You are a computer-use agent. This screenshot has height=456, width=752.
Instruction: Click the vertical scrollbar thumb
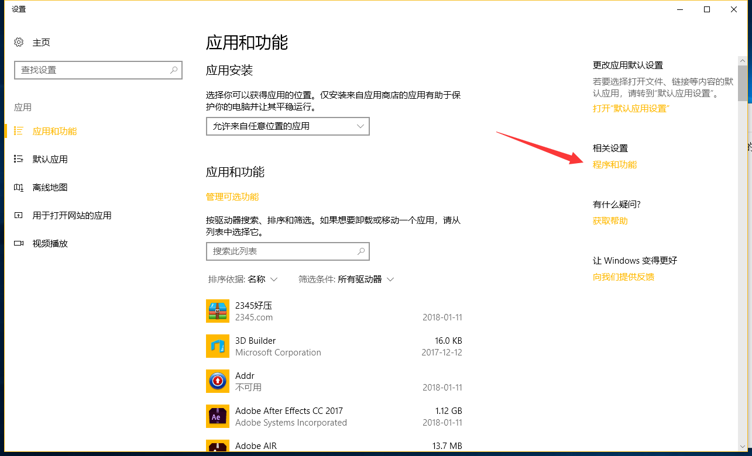742,84
